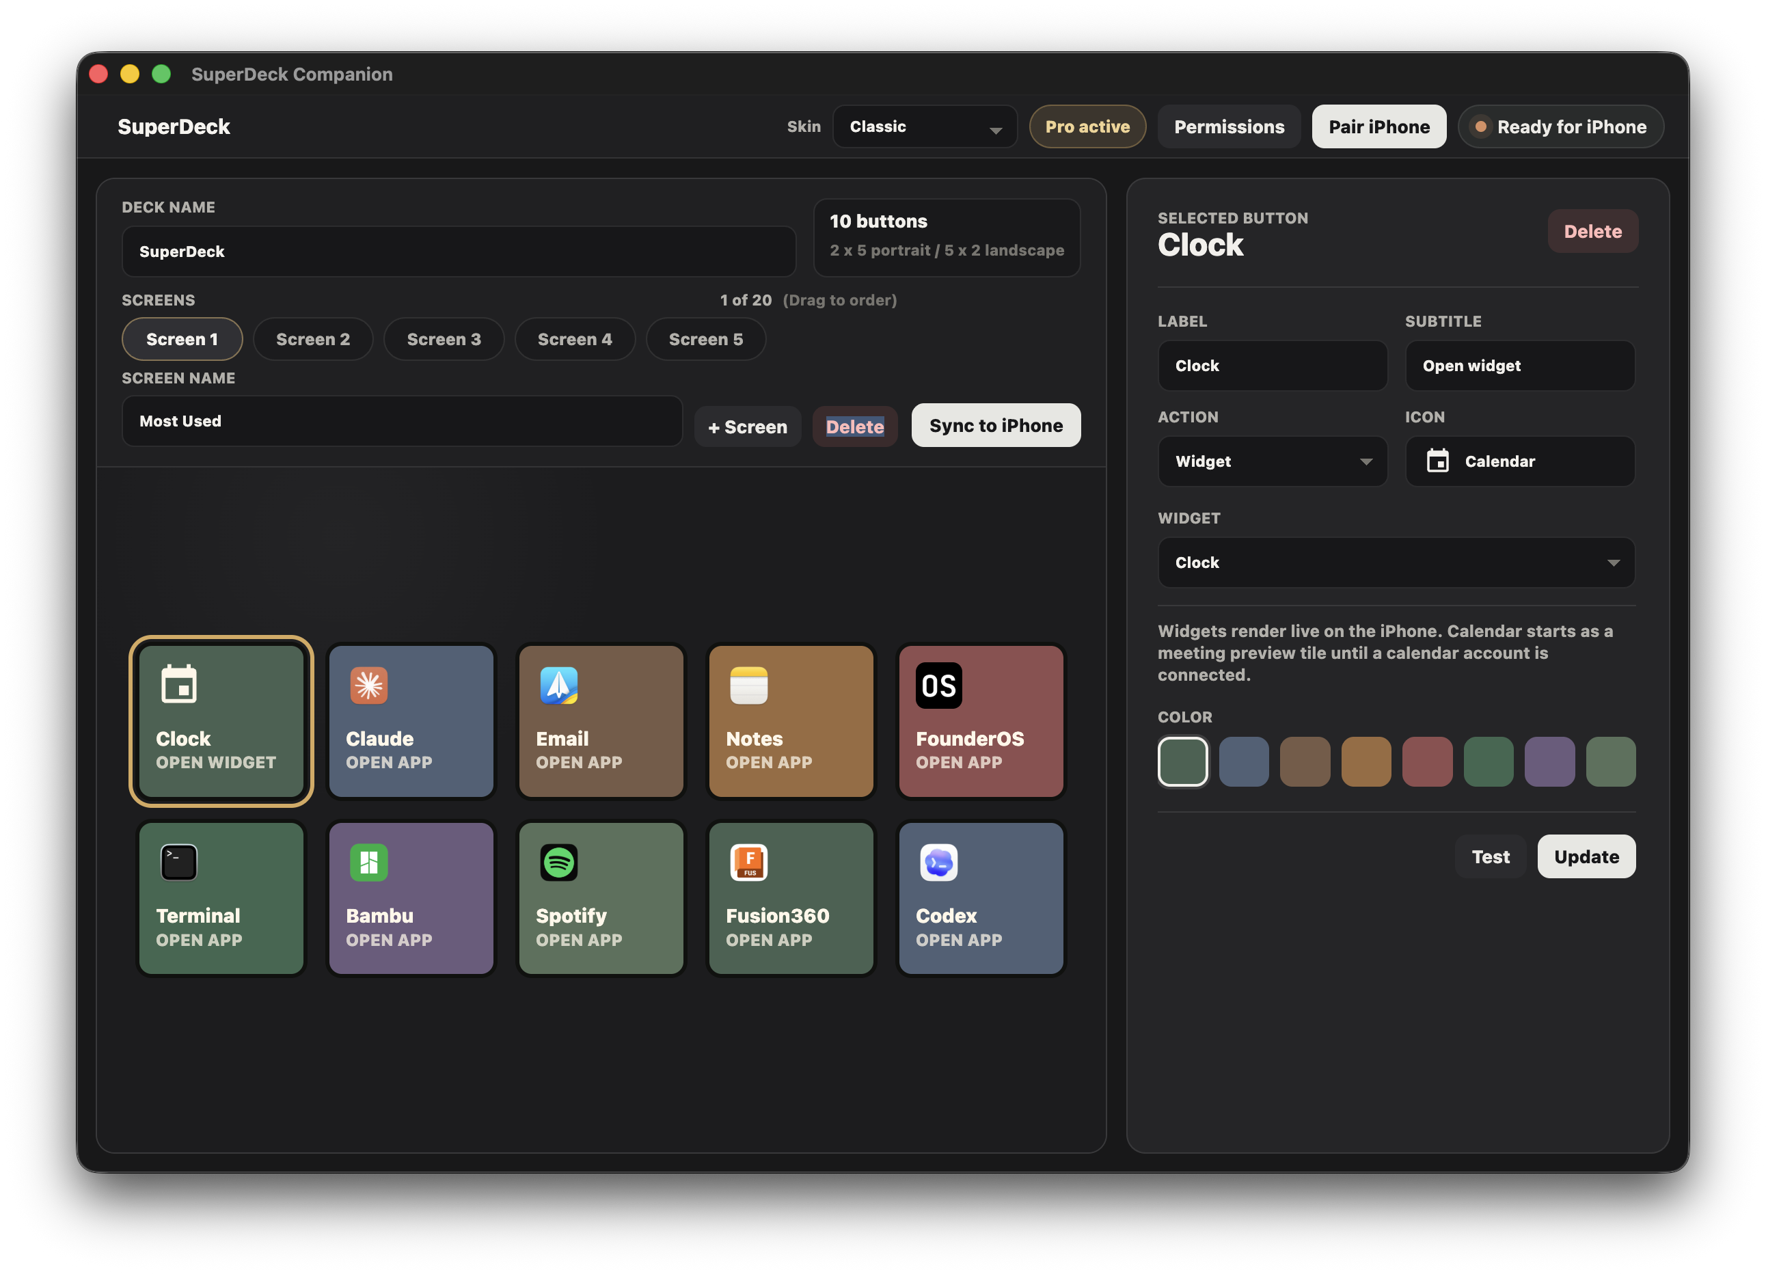Click the FounderOS OS icon
This screenshot has width=1766, height=1274.
pyautogui.click(x=938, y=686)
